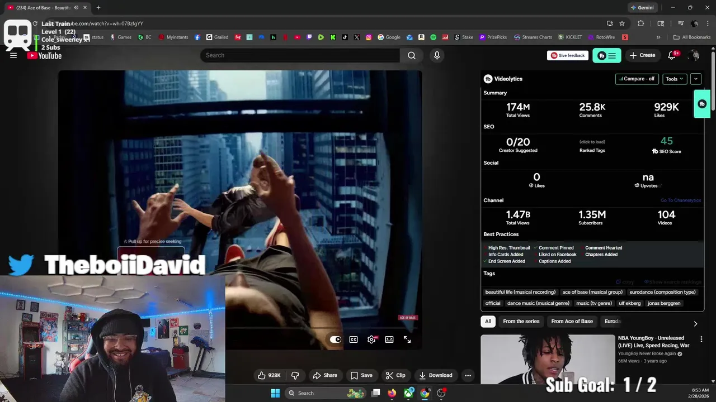Toggle closed captions on the video player
The height and width of the screenshot is (402, 716).
coord(354,339)
